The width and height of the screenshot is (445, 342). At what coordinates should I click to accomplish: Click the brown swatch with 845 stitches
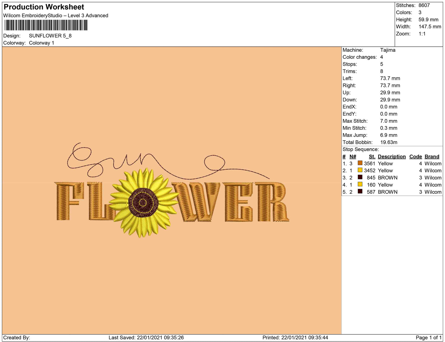(360, 177)
